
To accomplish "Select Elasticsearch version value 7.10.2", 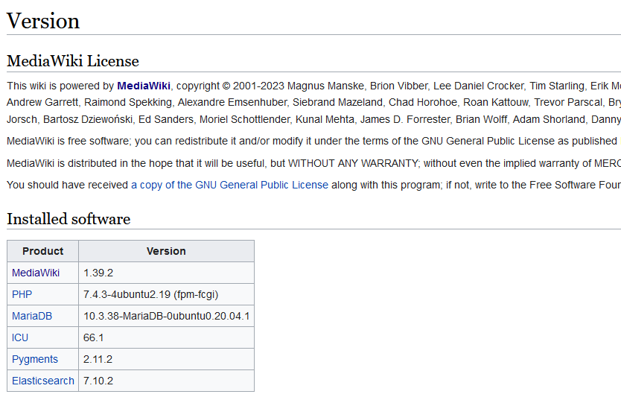I will [98, 381].
